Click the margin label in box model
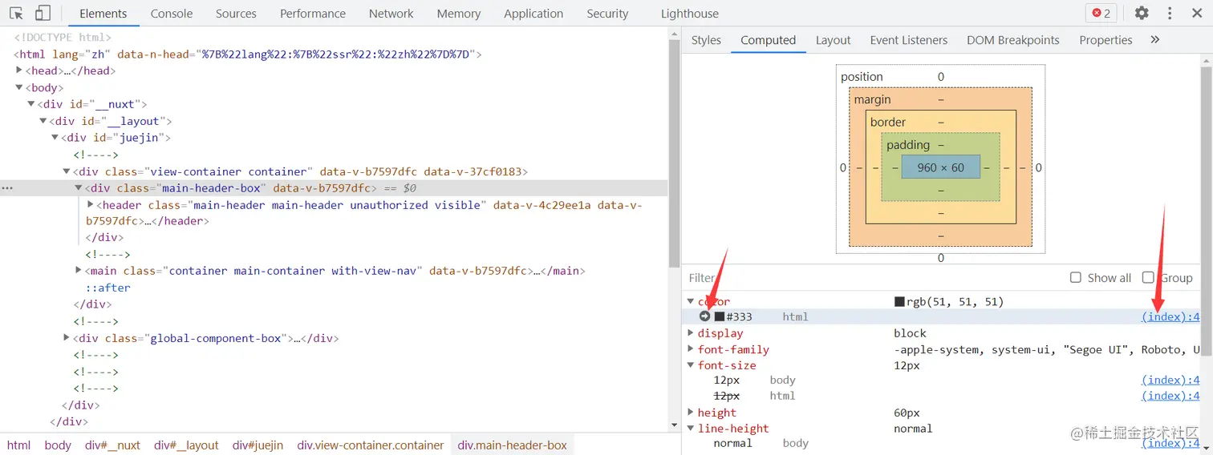1213x455 pixels. point(872,99)
